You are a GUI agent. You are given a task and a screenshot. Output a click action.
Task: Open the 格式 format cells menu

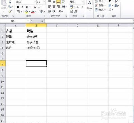point(100,10)
